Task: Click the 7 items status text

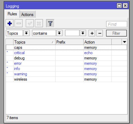Action: (x=12, y=118)
